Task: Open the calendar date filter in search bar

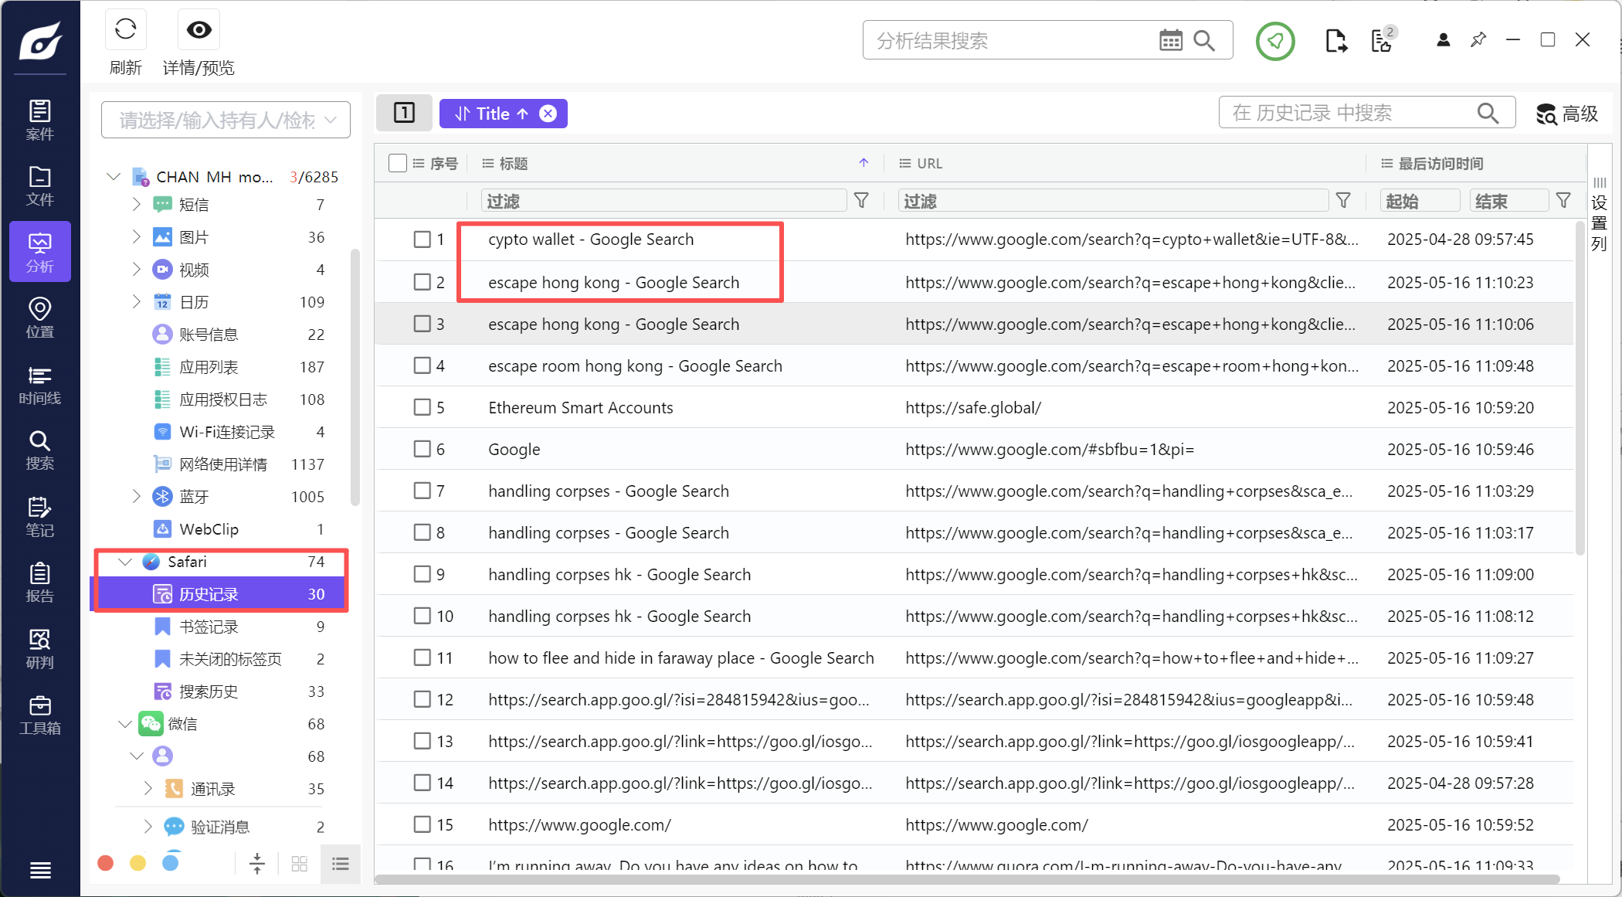Action: (1170, 41)
